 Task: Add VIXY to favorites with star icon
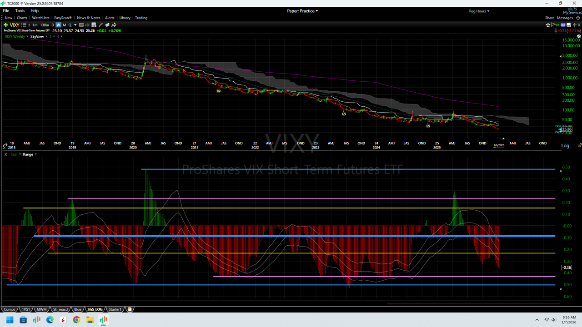point(548,25)
